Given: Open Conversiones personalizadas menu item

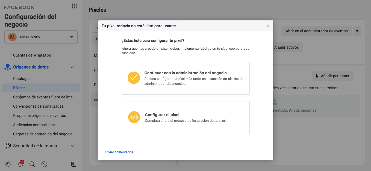Looking at the screenshot, I should pos(38,106).
